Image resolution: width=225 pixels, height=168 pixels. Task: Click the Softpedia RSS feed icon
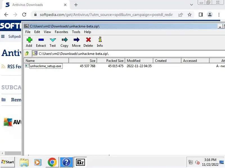(x=3, y=66)
